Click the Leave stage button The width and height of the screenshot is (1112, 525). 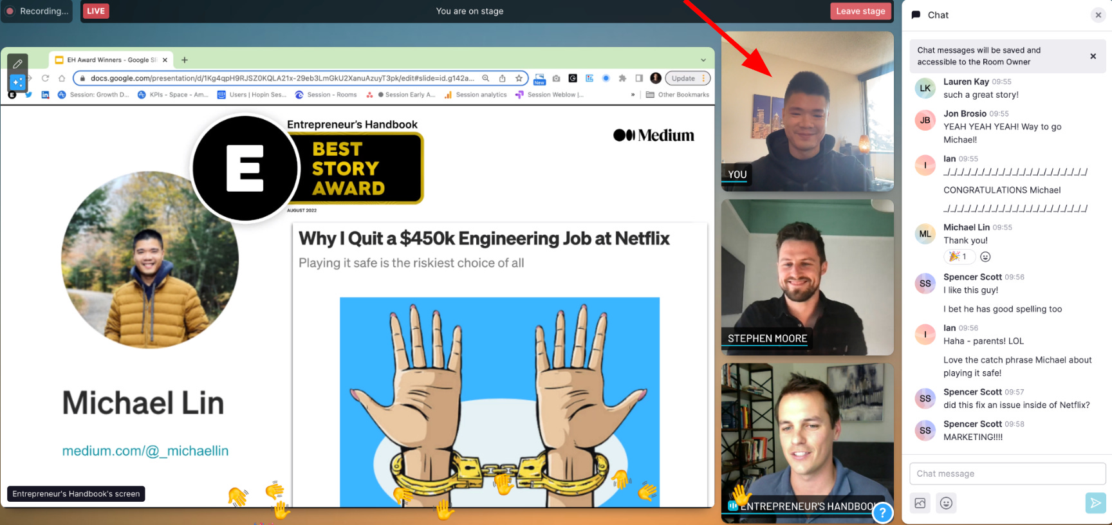860,11
